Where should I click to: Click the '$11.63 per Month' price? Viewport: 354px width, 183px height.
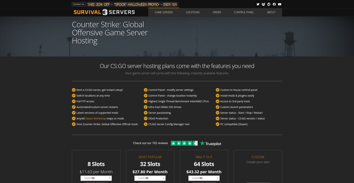coord(96,172)
